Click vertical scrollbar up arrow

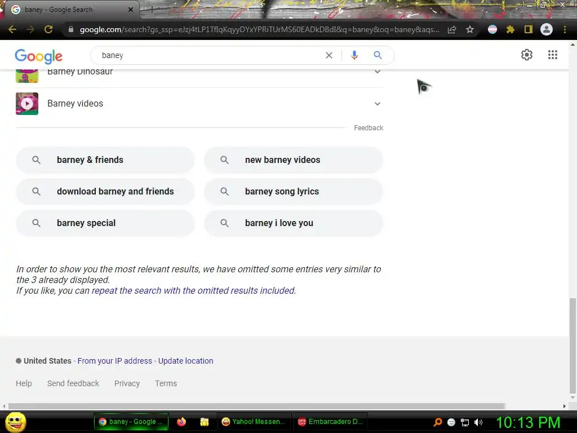click(x=572, y=45)
